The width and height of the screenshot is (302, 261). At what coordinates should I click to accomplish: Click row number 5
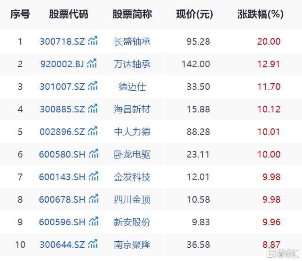20,132
